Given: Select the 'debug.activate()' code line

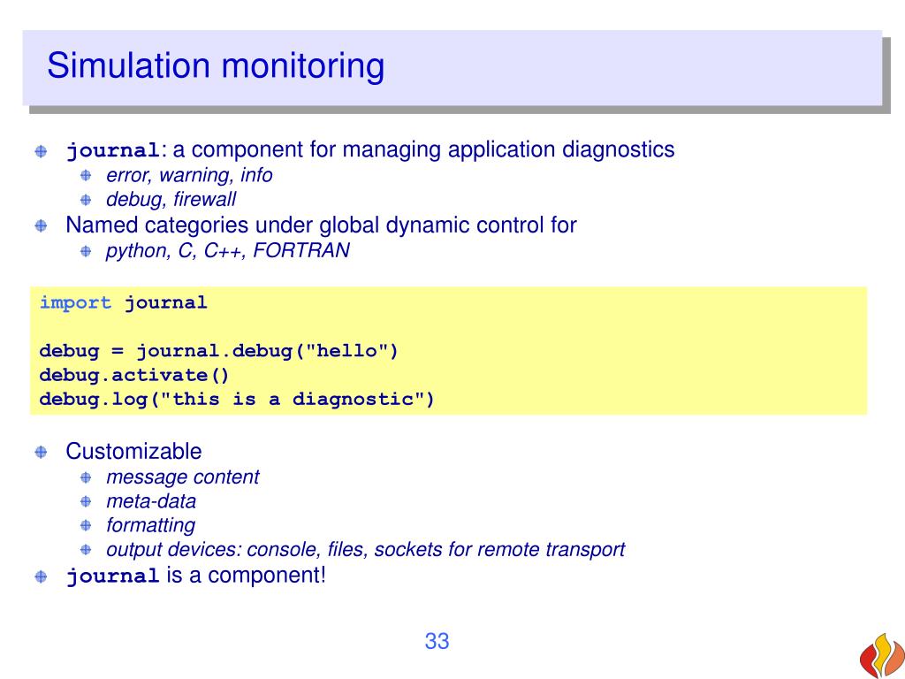Looking at the screenshot, I should pos(134,375).
